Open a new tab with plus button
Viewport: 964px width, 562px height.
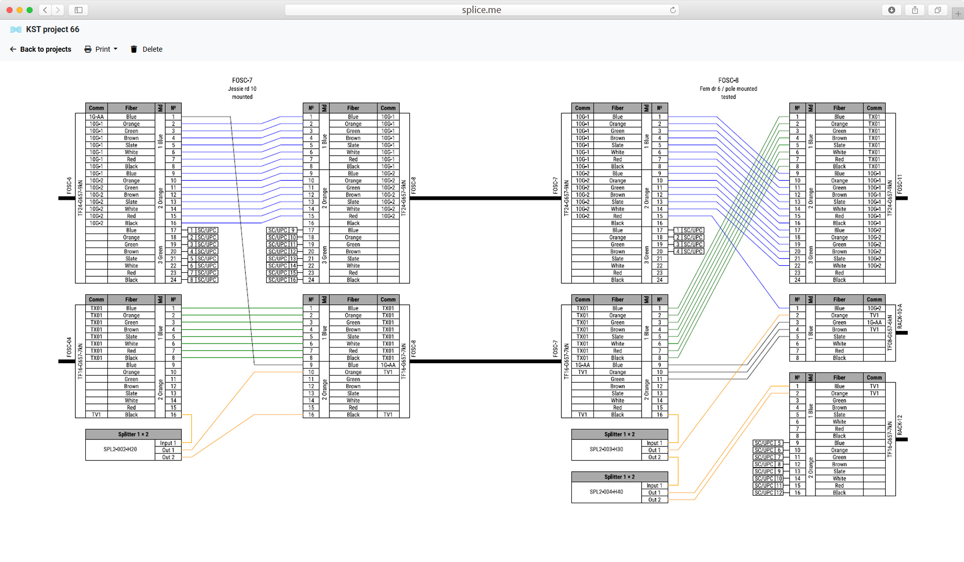[957, 14]
